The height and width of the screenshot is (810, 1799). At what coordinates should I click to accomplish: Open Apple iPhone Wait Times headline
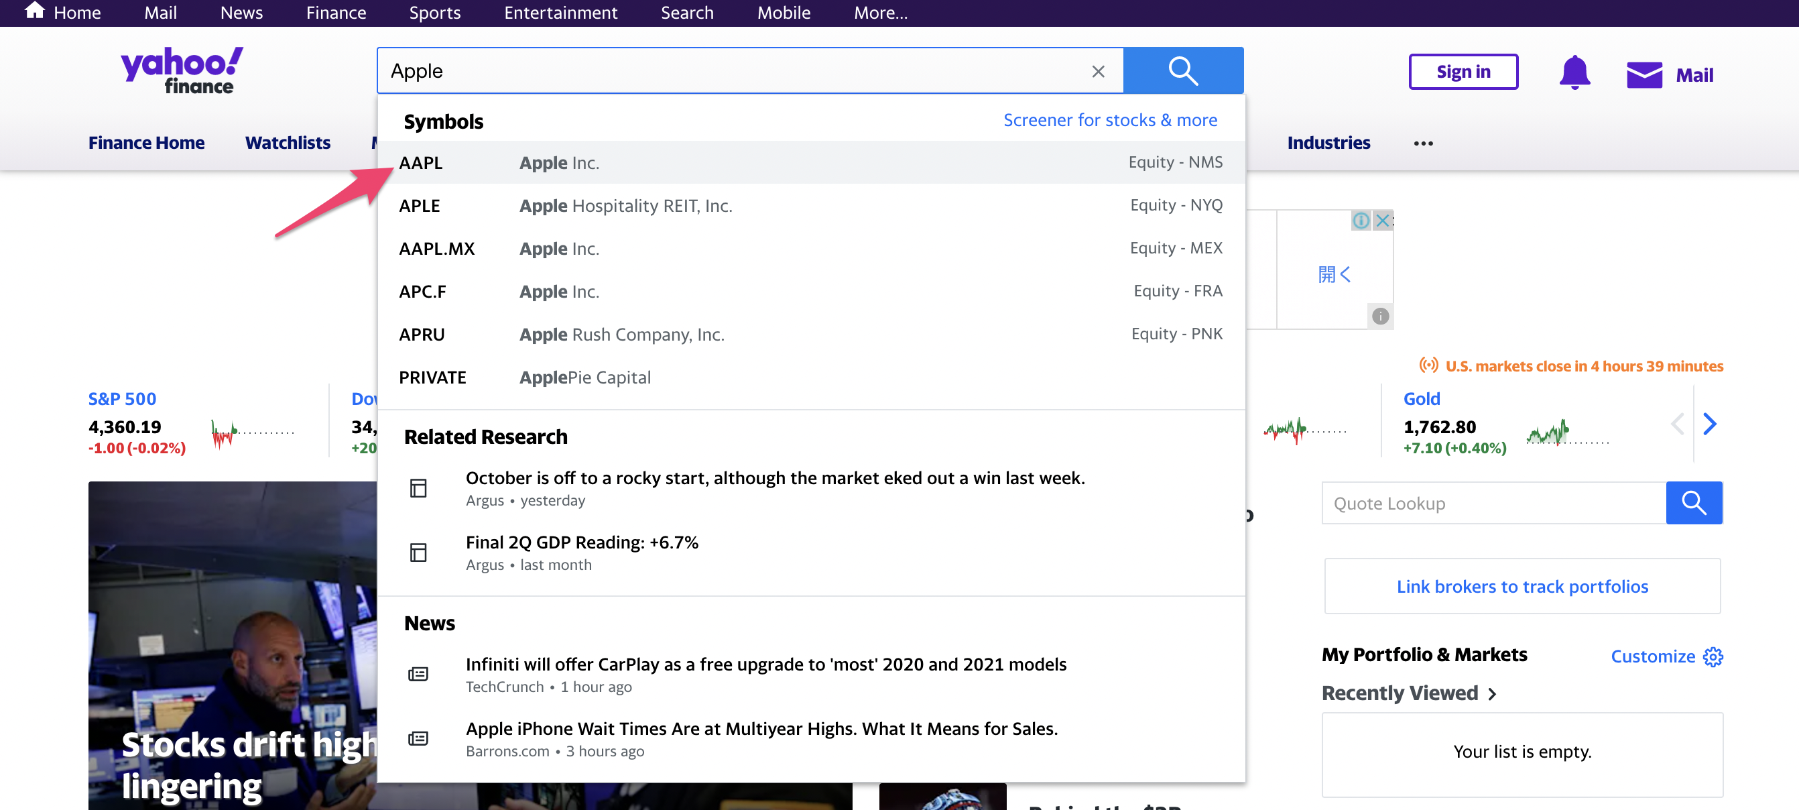tap(761, 728)
